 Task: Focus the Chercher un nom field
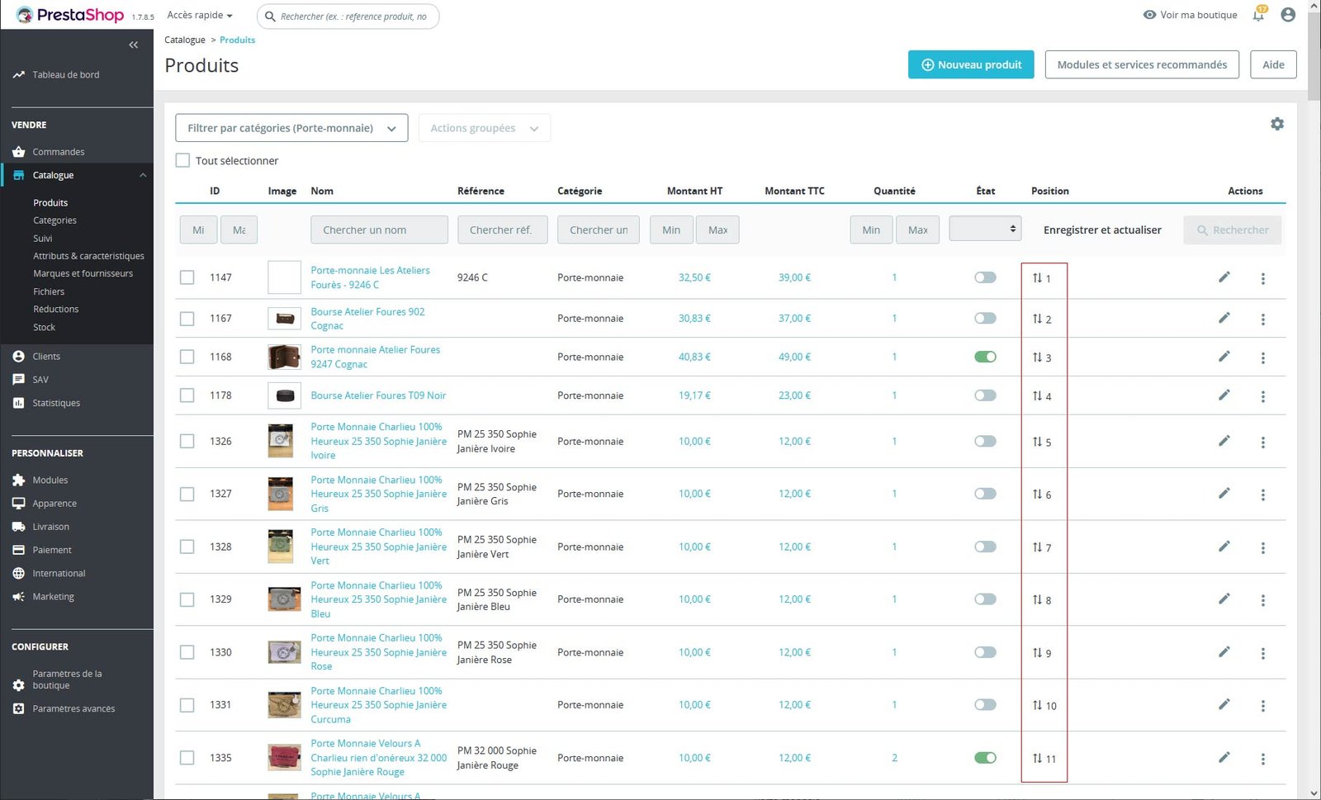click(379, 230)
